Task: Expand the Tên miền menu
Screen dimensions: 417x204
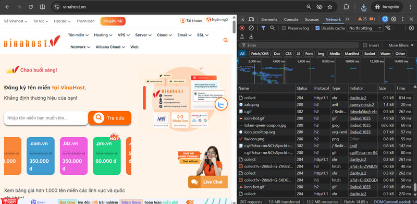Action: click(78, 35)
